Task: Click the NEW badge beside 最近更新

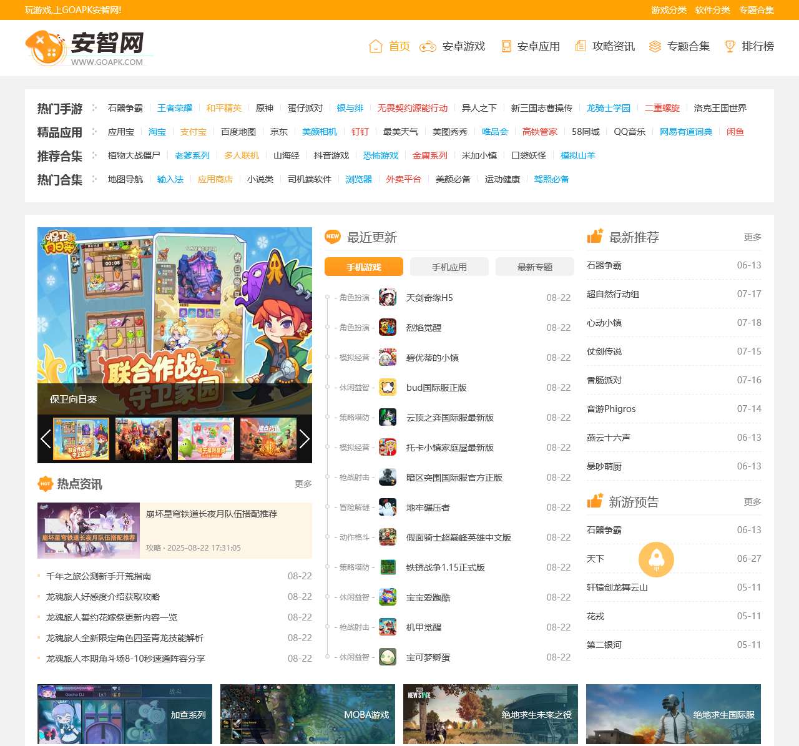Action: pos(333,237)
